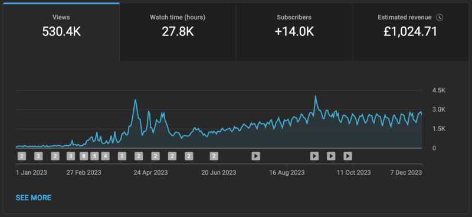Click the 27 Feb 2023 date label
The width and height of the screenshot is (472, 217).
[x=84, y=173]
